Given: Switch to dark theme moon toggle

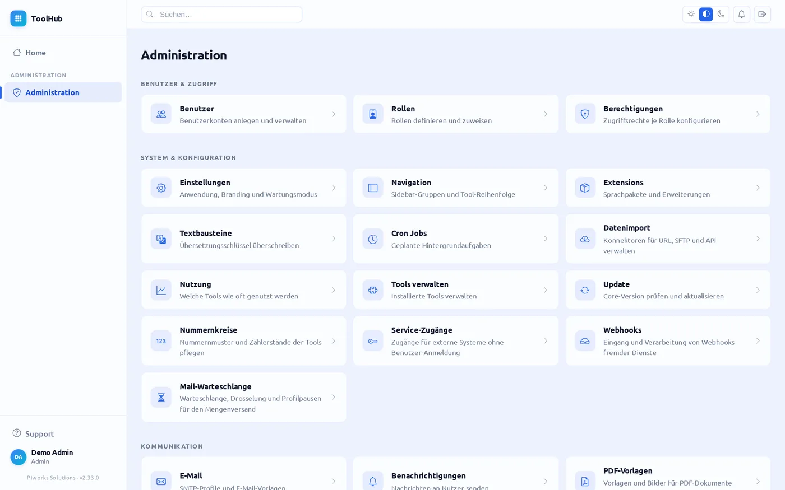Looking at the screenshot, I should point(721,15).
